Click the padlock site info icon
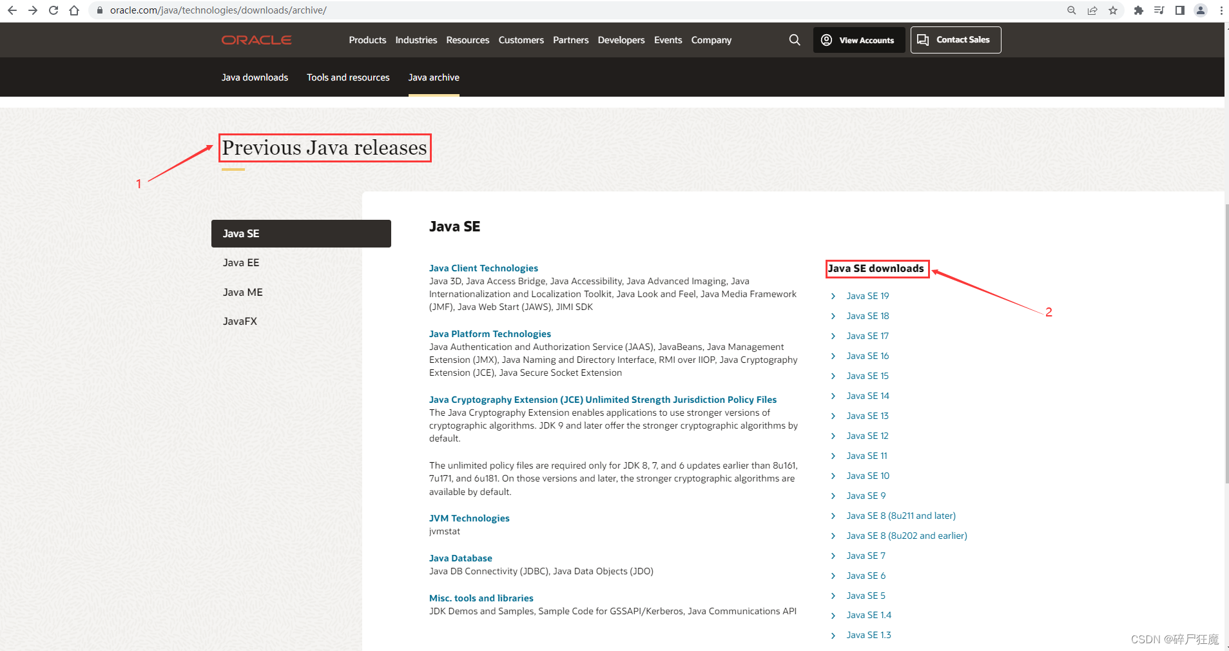This screenshot has width=1229, height=651. tap(100, 10)
